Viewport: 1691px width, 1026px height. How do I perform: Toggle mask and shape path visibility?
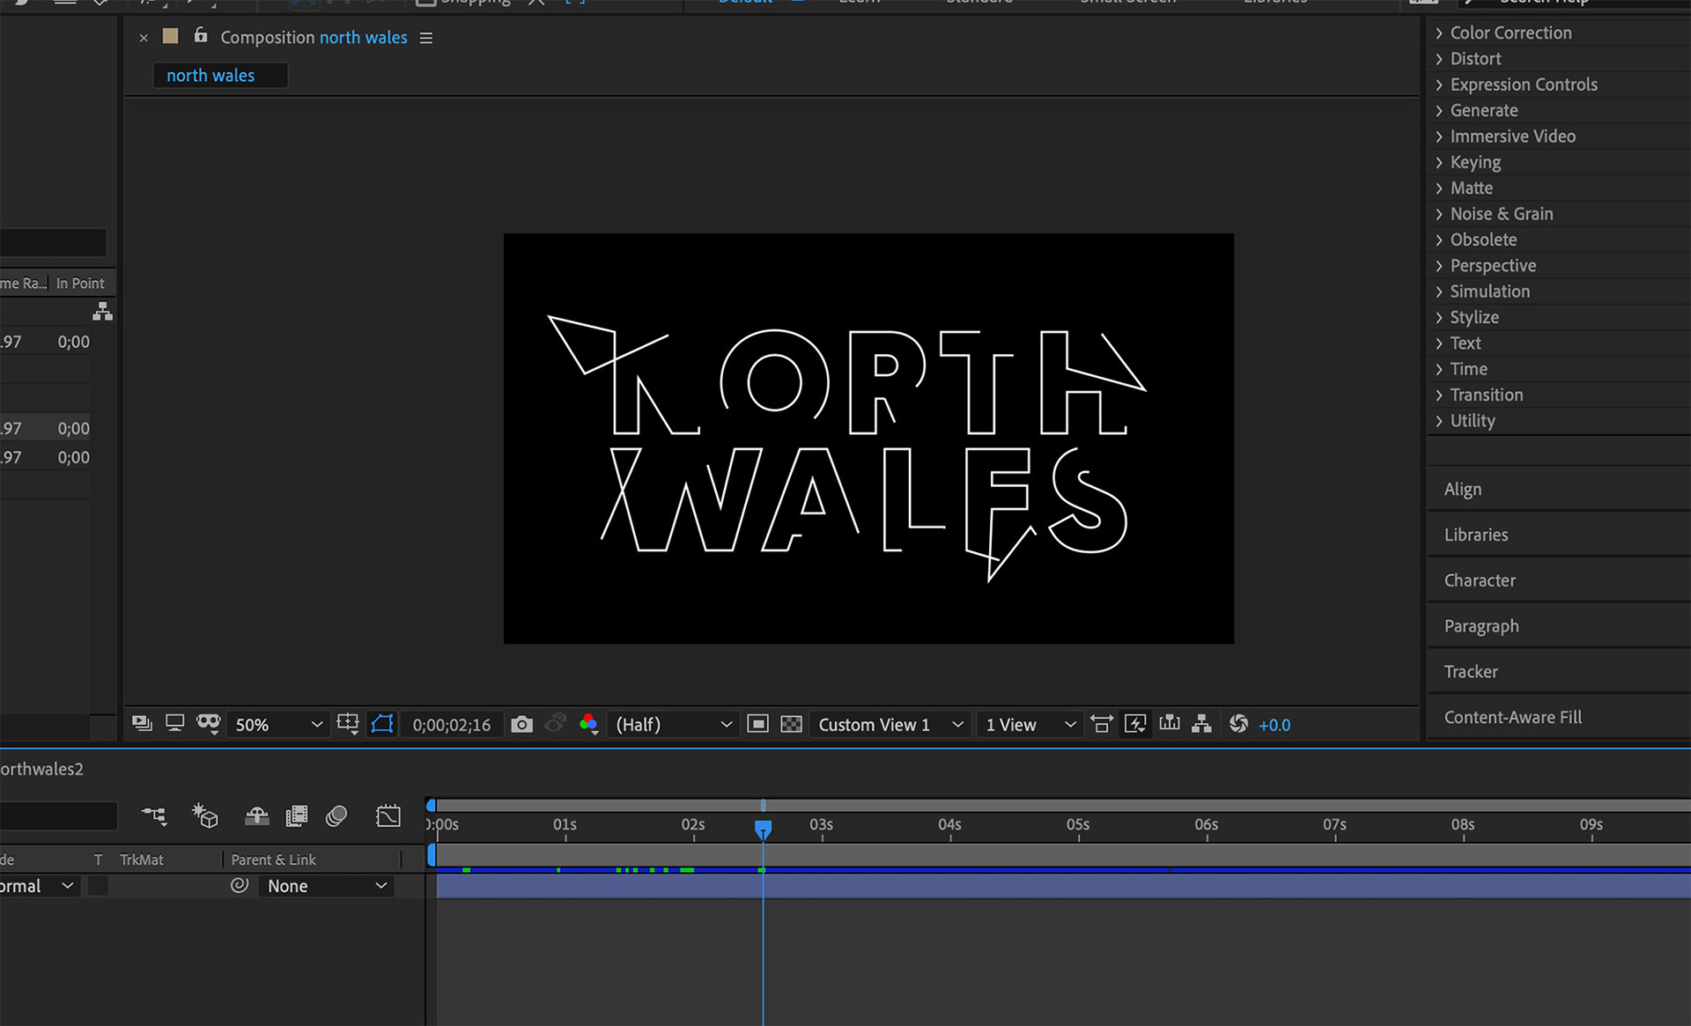pyautogui.click(x=381, y=724)
